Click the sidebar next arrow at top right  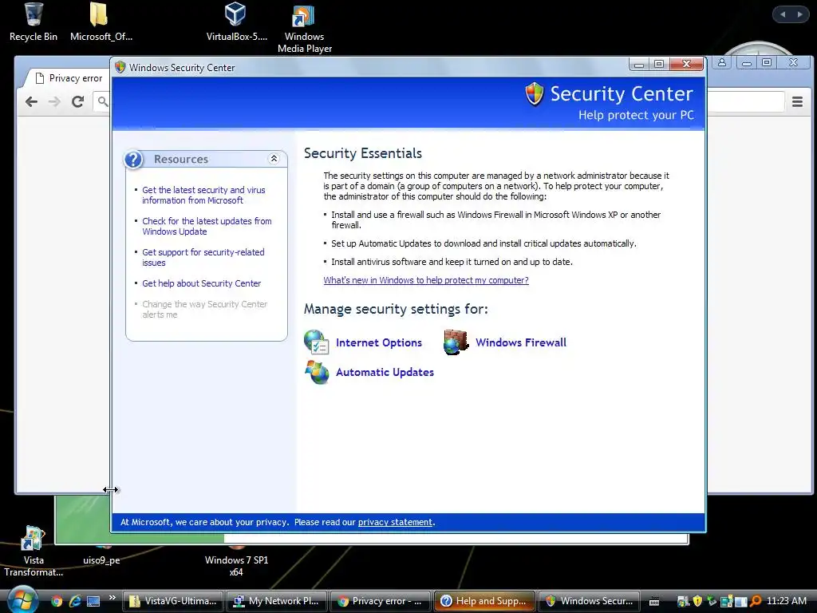(x=799, y=14)
